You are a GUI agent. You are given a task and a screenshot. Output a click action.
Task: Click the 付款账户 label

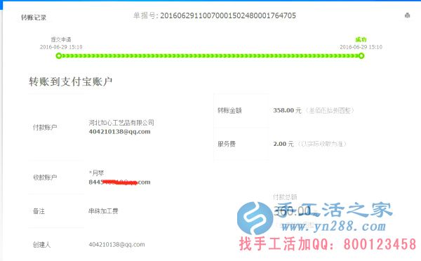[45, 127]
